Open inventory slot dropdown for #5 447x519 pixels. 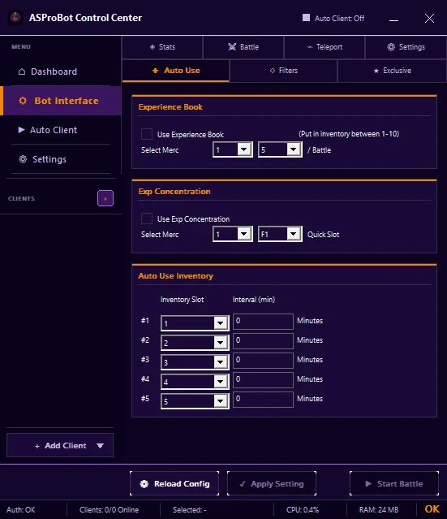click(195, 401)
